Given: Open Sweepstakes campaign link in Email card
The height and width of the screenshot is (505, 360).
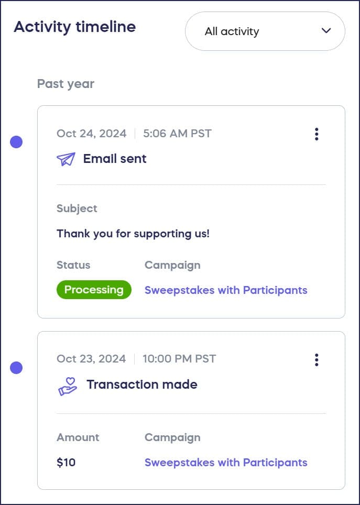Looking at the screenshot, I should click(226, 290).
